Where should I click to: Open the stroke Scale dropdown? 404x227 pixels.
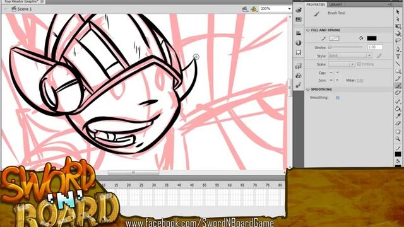coord(342,64)
